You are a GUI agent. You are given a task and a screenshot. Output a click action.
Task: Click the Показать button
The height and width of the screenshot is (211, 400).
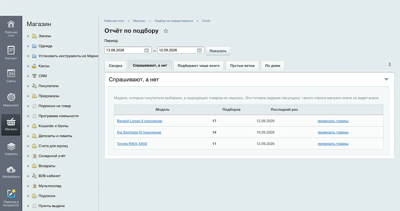218,51
